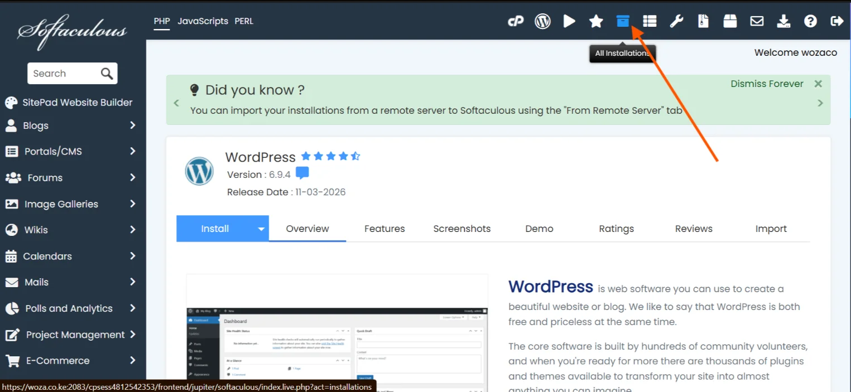The height and width of the screenshot is (392, 851).
Task: Switch to the Screenshots tab
Action: 461,229
